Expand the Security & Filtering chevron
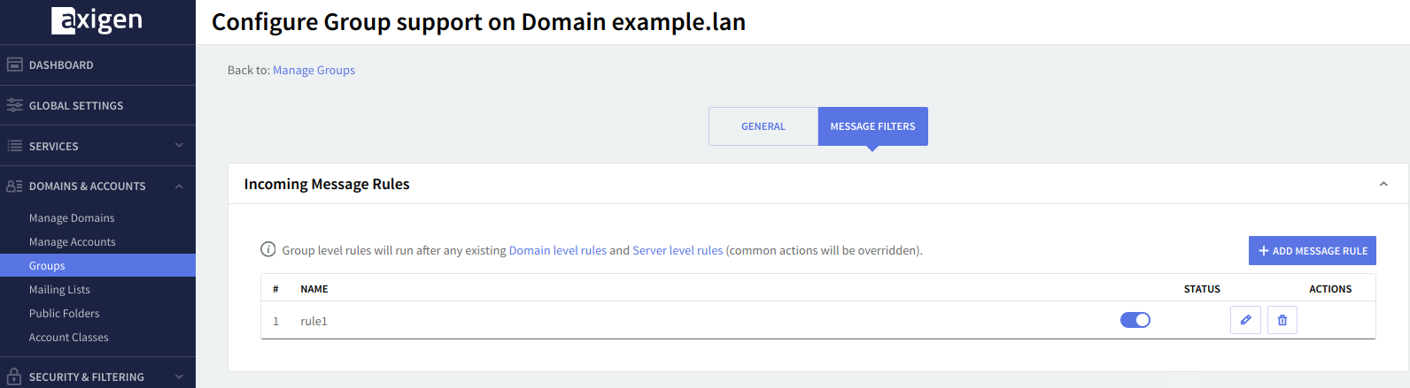1410x388 pixels. (x=179, y=377)
